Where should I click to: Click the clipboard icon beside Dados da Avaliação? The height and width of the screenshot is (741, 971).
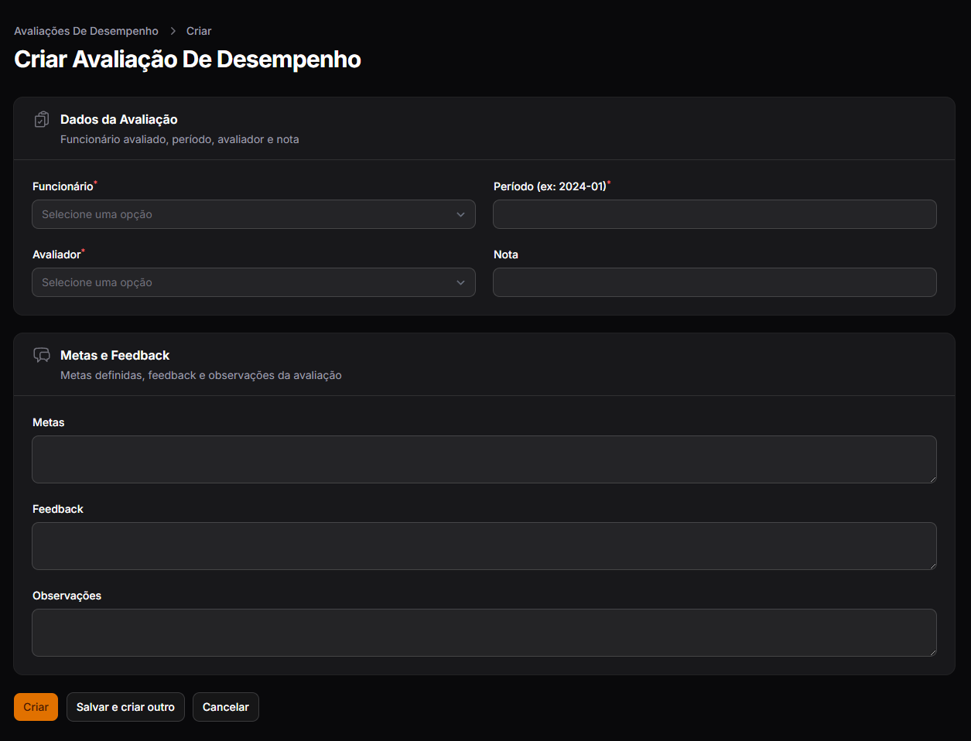coord(42,120)
